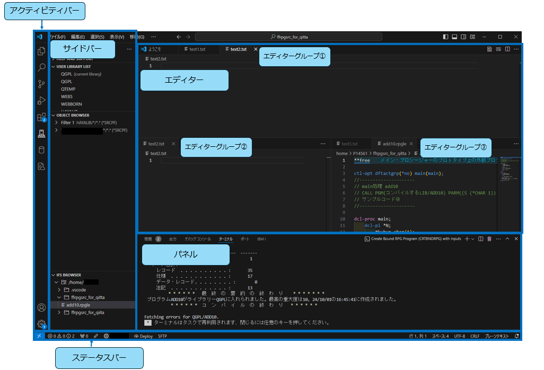Open the errors and warnings status item

61,336
